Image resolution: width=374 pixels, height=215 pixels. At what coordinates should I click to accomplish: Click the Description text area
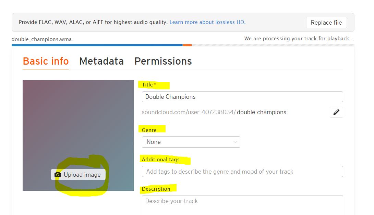(x=242, y=205)
